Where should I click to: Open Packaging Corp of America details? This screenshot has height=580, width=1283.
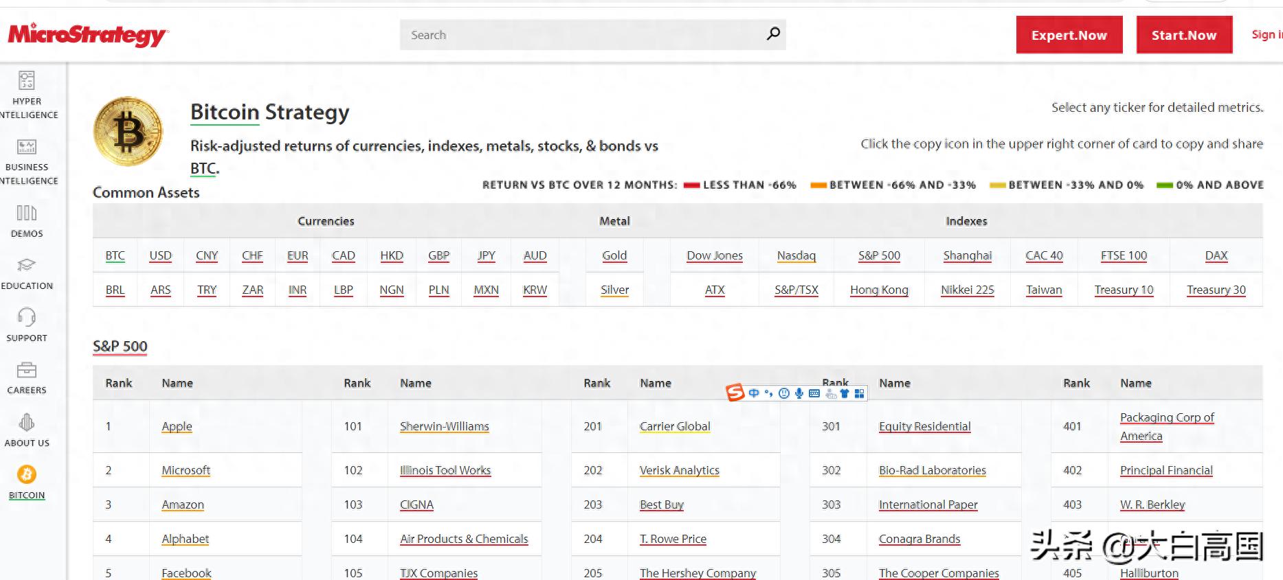[1167, 426]
